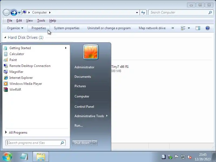Open the Edit menu
This screenshot has width=216, height=162.
19,21
